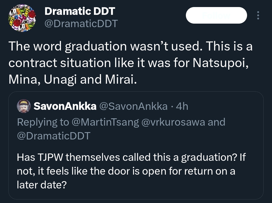Open SavonAnkka's small profile picture
Viewport: 272px width, 203px height.
pyautogui.click(x=24, y=106)
